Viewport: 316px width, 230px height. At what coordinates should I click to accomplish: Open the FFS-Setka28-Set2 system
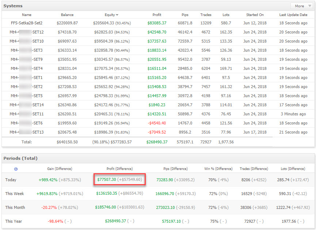[27, 23]
